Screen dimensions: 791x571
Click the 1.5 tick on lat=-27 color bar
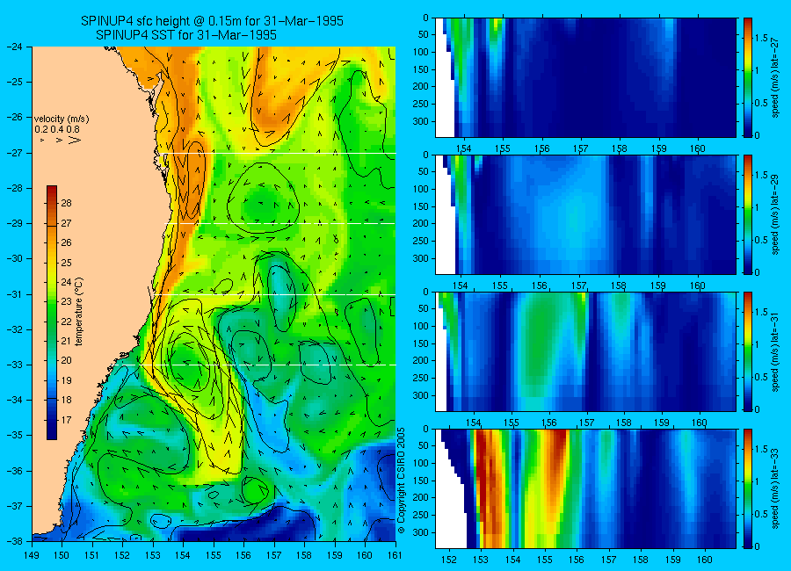[761, 38]
